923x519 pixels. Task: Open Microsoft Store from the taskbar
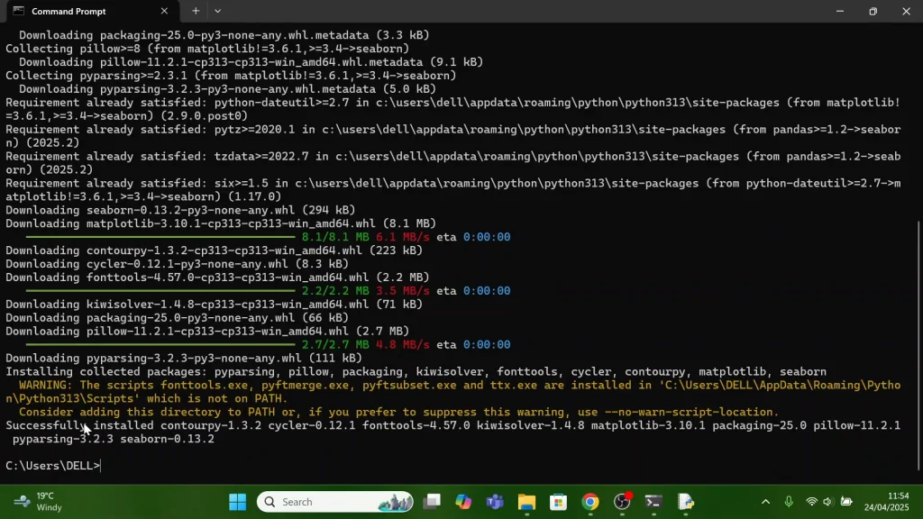[x=558, y=501]
